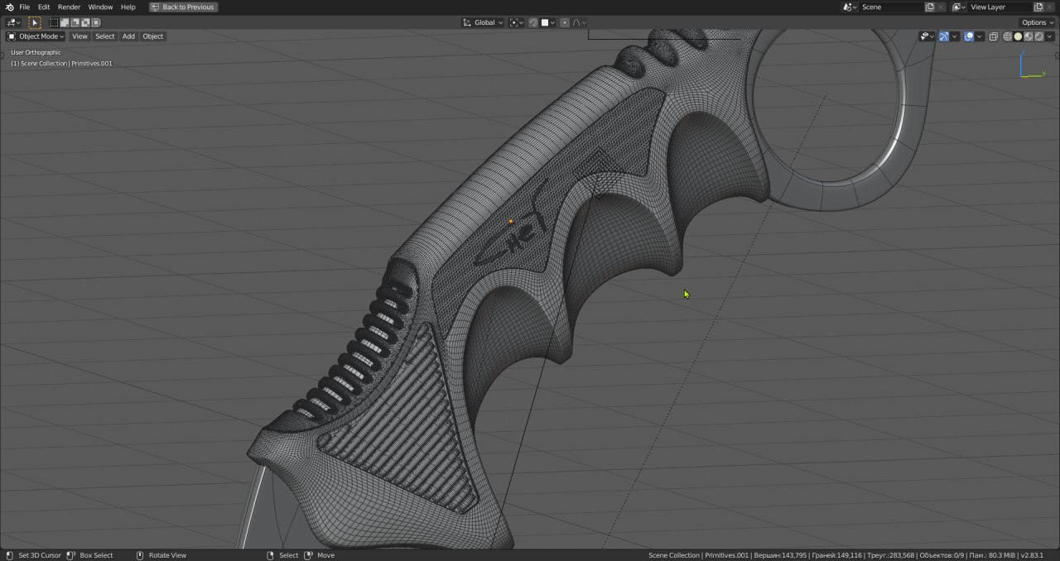Toggle X-Ray mode

coord(994,36)
